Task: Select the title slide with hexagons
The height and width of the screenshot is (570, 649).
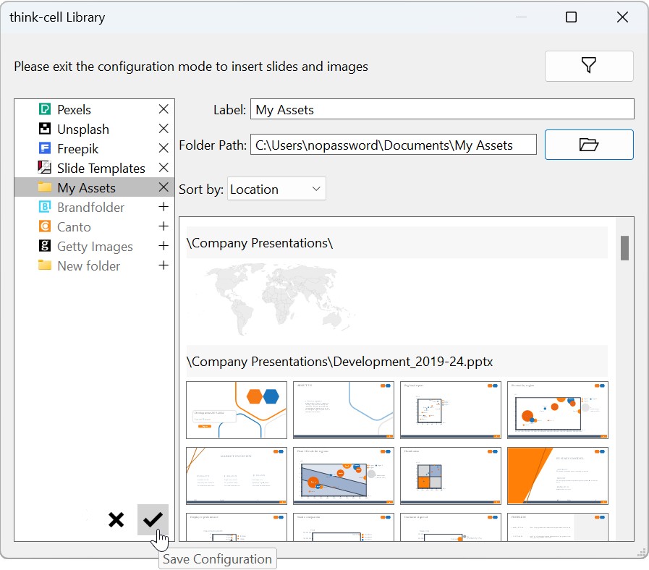Action: click(237, 410)
